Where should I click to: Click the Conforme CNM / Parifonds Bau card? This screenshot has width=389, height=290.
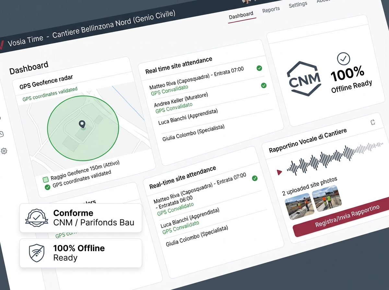(81, 218)
